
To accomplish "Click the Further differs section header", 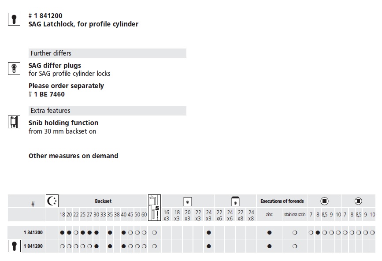I will 108,53.
